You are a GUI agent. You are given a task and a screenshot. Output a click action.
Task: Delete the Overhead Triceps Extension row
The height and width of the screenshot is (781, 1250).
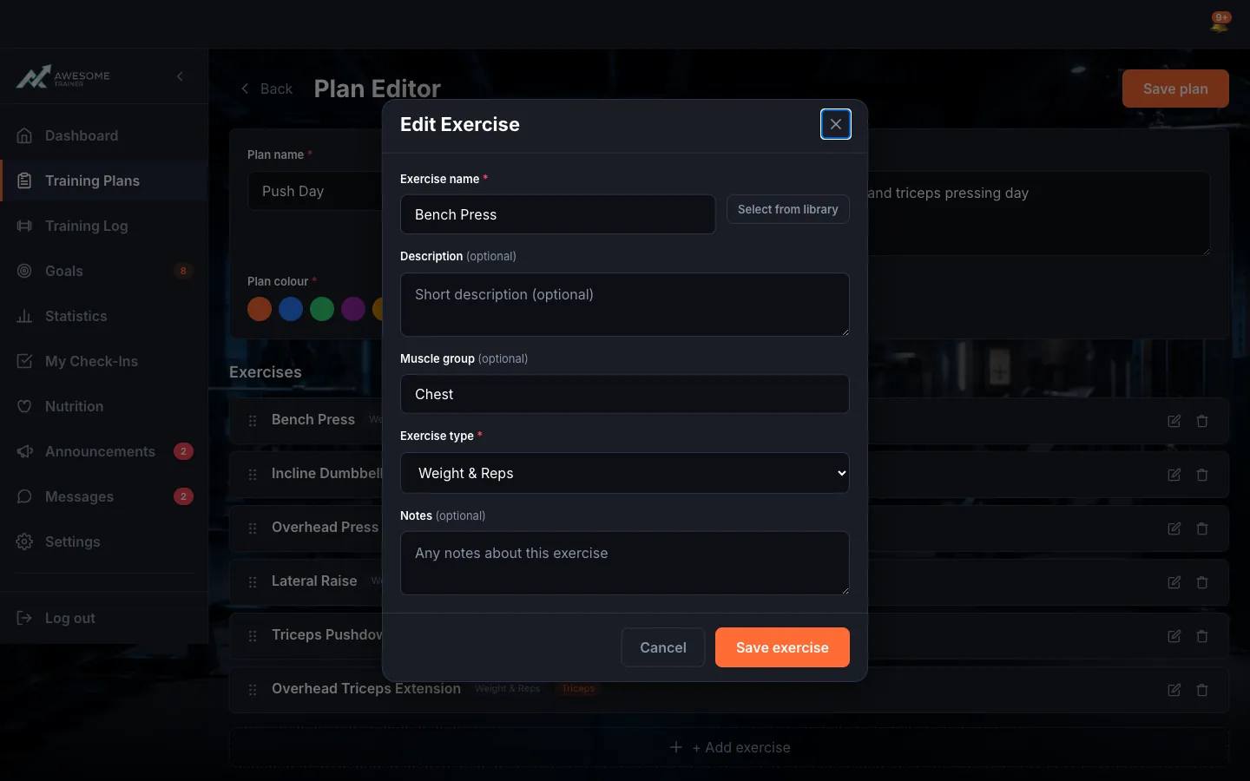(x=1202, y=690)
